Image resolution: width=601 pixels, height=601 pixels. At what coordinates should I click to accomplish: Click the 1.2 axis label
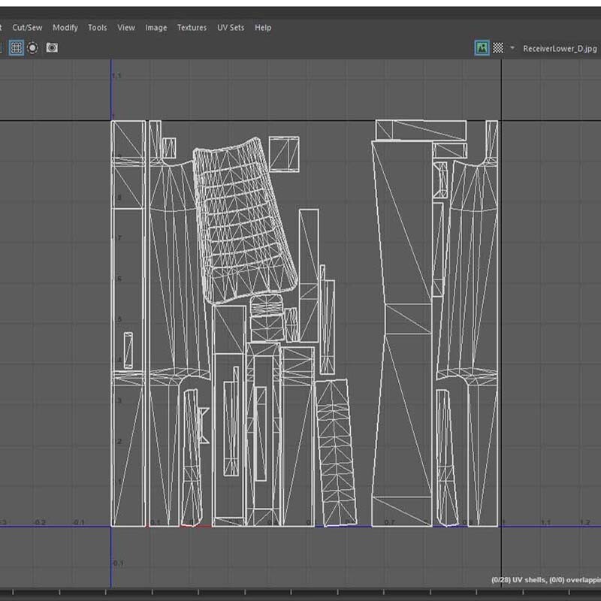pyautogui.click(x=584, y=522)
